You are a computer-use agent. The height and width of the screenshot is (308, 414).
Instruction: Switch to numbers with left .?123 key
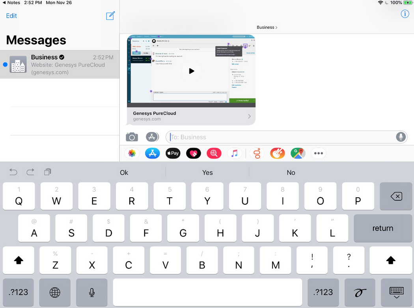18,292
